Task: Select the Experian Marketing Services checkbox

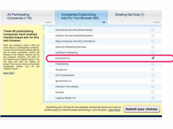Action: pos(153,47)
